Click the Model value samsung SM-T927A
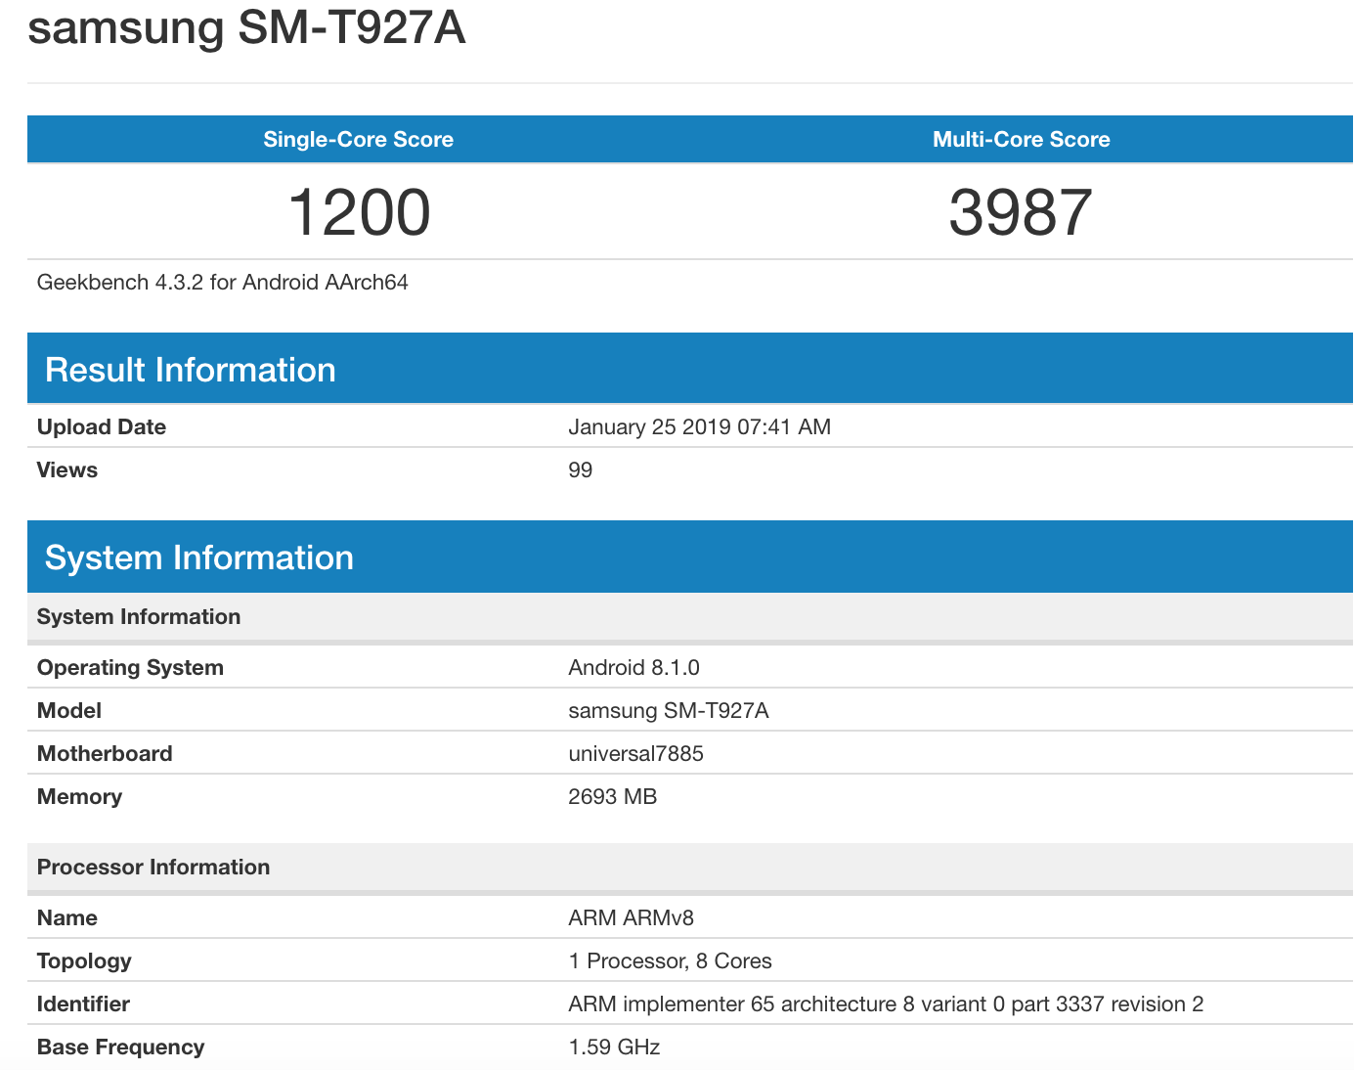The height and width of the screenshot is (1070, 1354). coord(668,711)
